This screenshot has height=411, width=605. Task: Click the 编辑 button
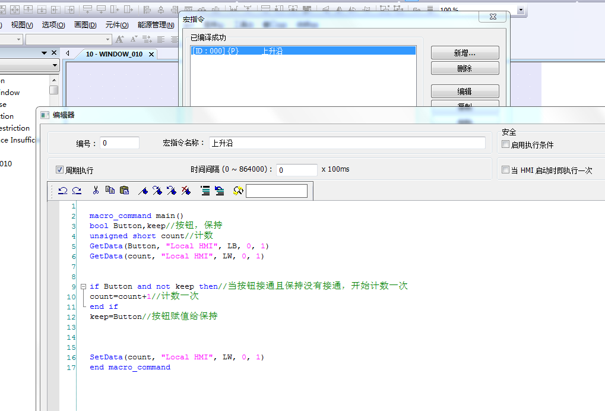tap(465, 91)
